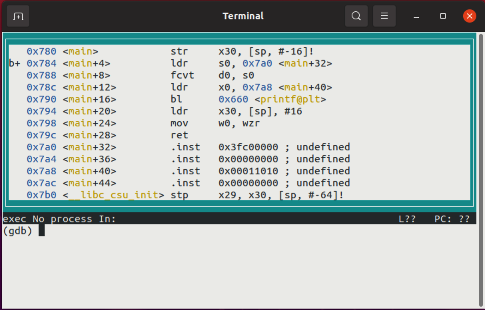Click address 0x79c main+28
Screen dimensions: 485x310
click(x=42, y=135)
